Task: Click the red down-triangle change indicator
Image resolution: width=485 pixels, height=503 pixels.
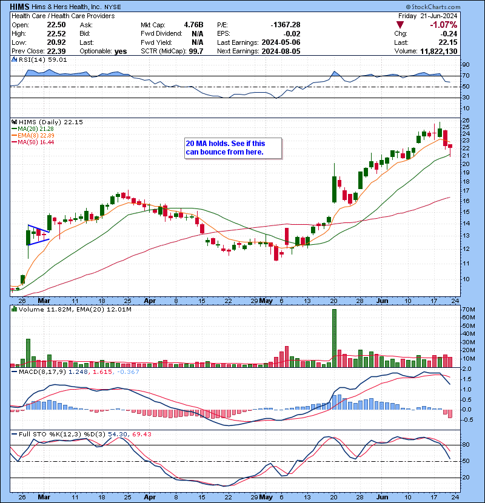Action: point(400,25)
